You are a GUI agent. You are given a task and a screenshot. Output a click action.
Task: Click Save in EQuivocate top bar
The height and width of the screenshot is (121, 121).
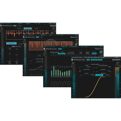(86, 47)
